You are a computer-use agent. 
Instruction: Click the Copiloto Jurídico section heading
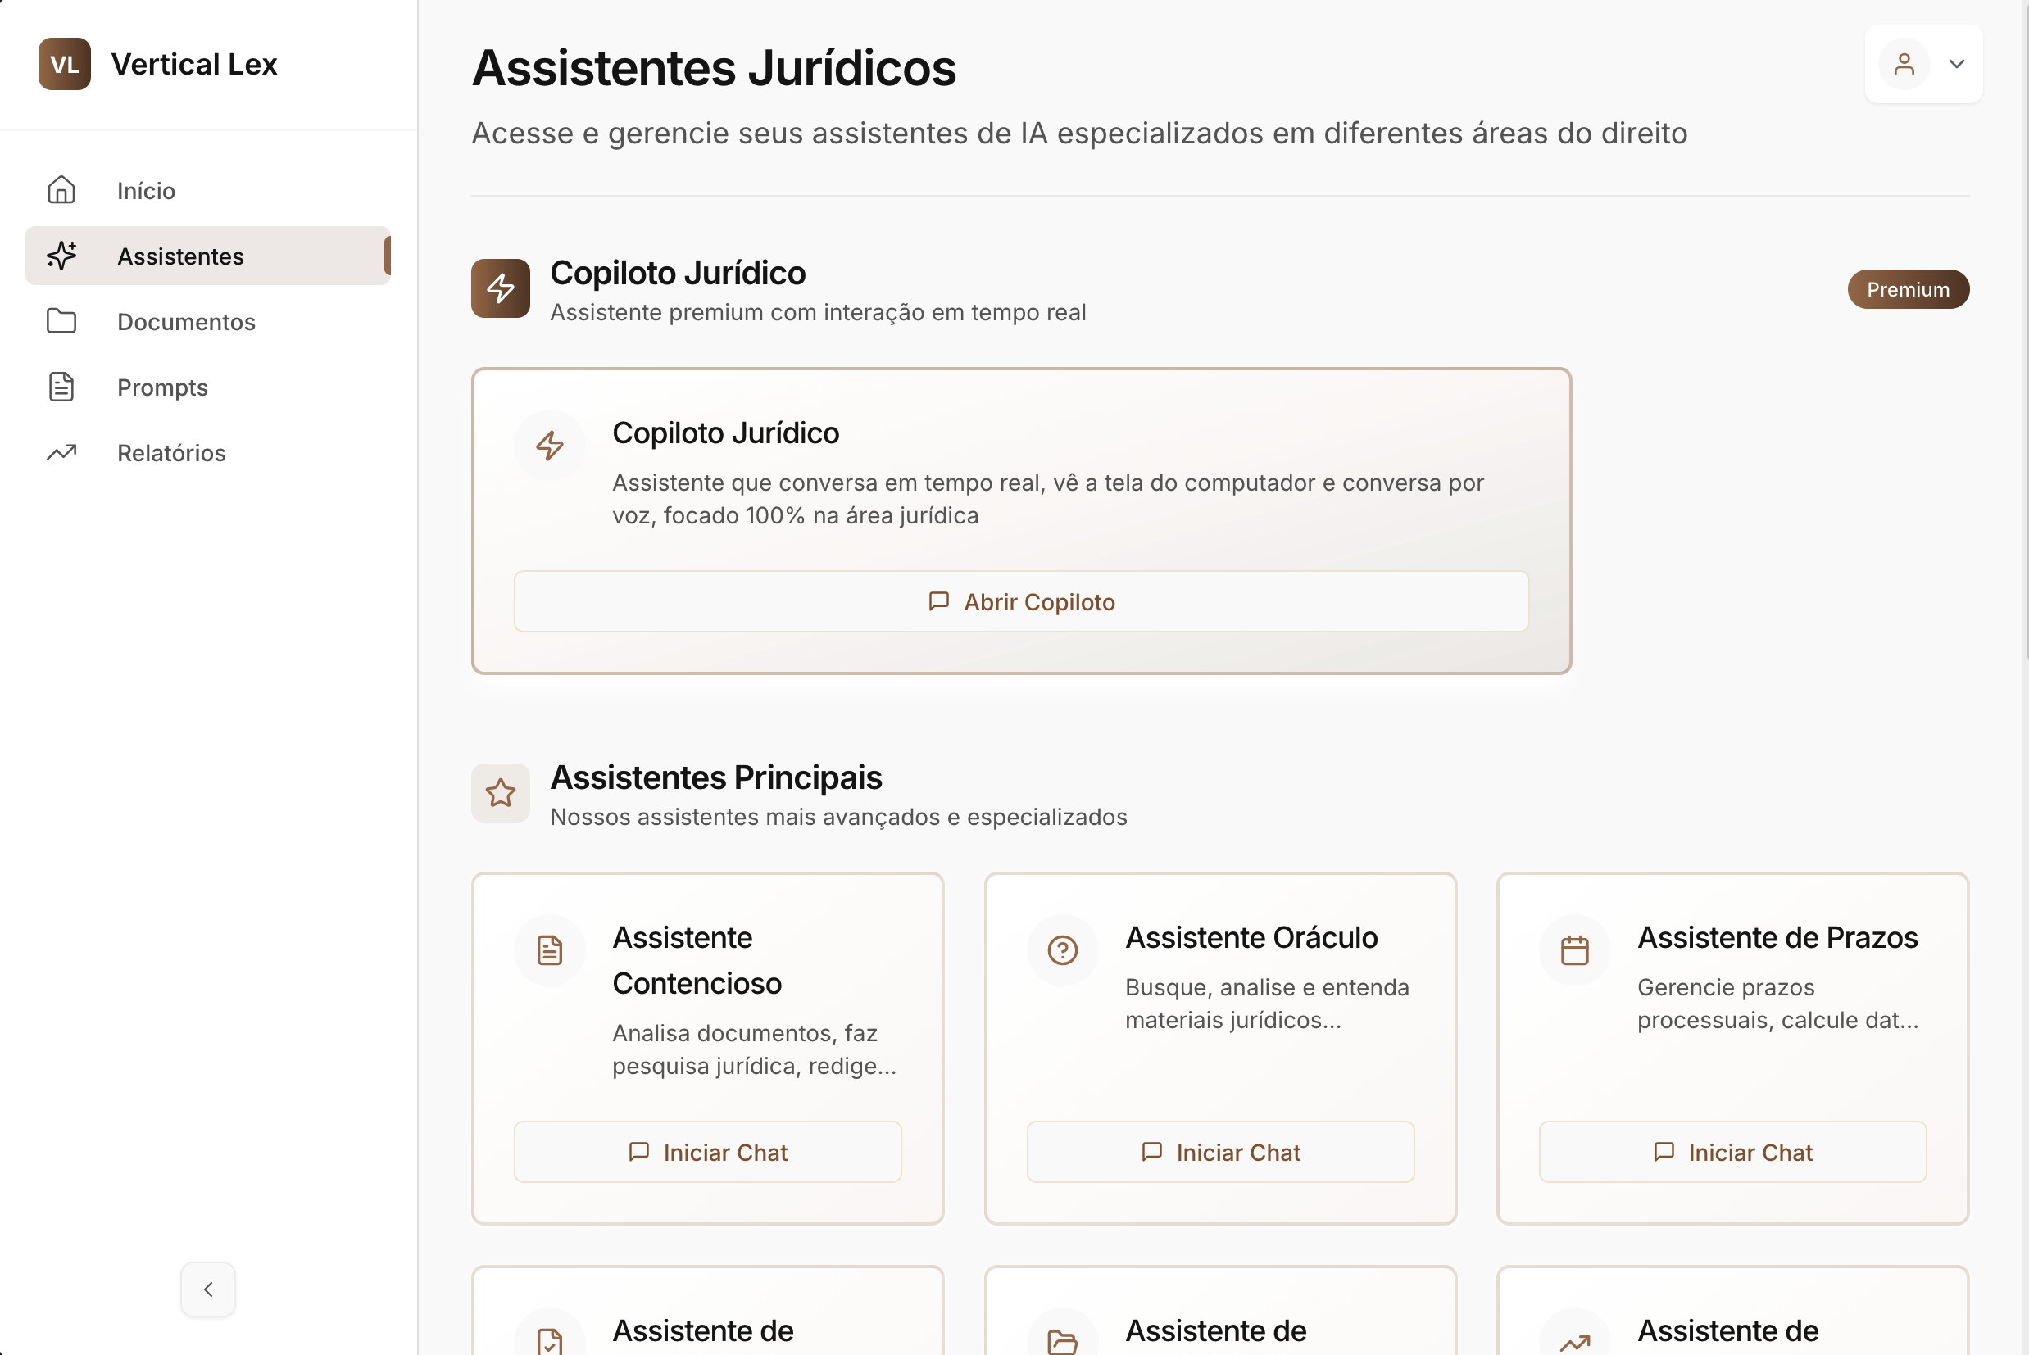679,273
